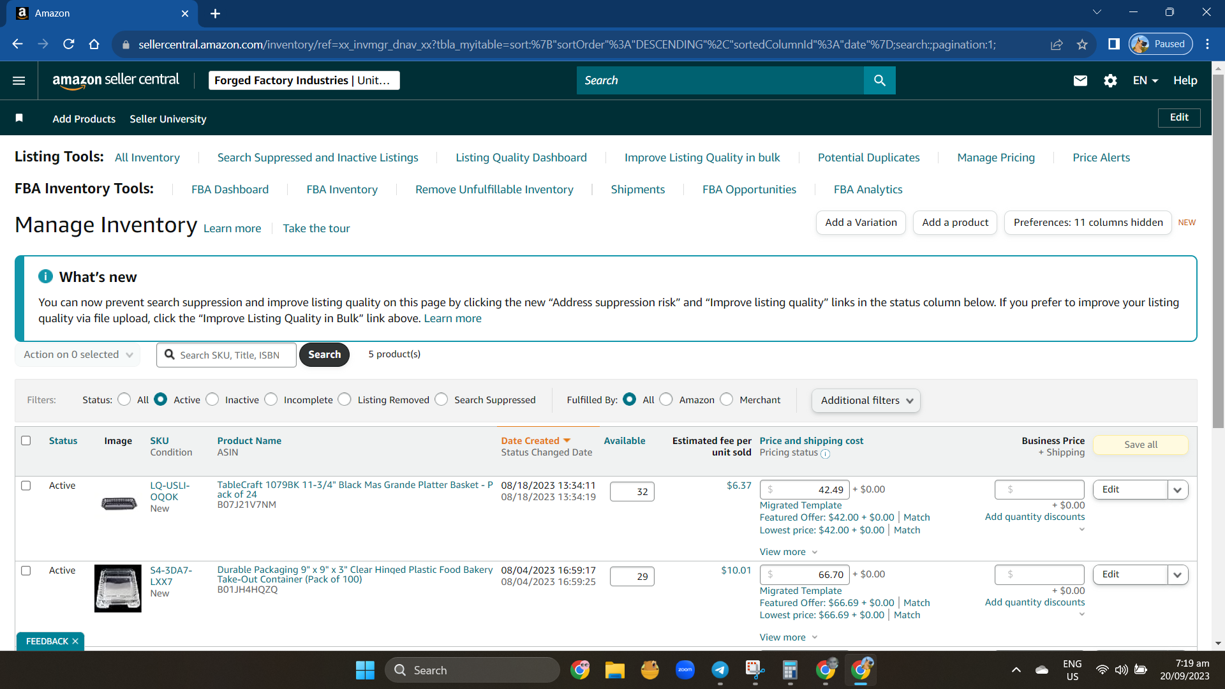Open a new browser tab
1225x689 pixels.
click(x=215, y=13)
